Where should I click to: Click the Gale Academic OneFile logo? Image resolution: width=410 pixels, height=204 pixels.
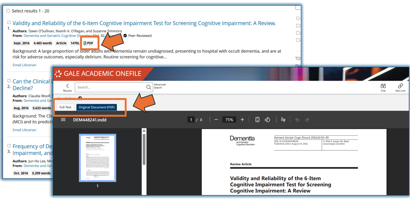pyautogui.click(x=99, y=74)
